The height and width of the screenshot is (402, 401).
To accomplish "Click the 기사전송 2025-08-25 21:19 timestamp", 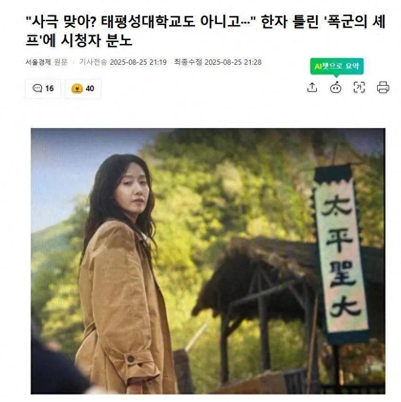I will coord(123,62).
